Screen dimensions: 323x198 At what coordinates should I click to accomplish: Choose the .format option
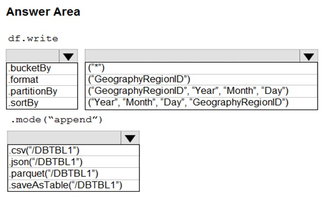[x=42, y=80]
